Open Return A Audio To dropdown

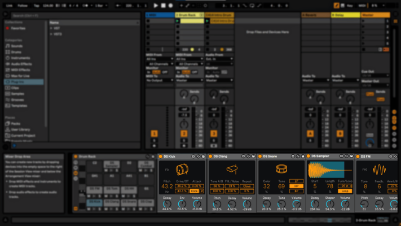[316, 80]
